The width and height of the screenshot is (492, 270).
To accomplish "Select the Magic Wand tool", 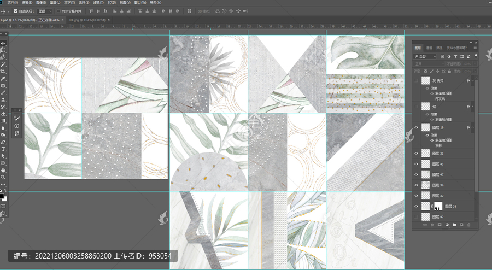I will [3, 64].
